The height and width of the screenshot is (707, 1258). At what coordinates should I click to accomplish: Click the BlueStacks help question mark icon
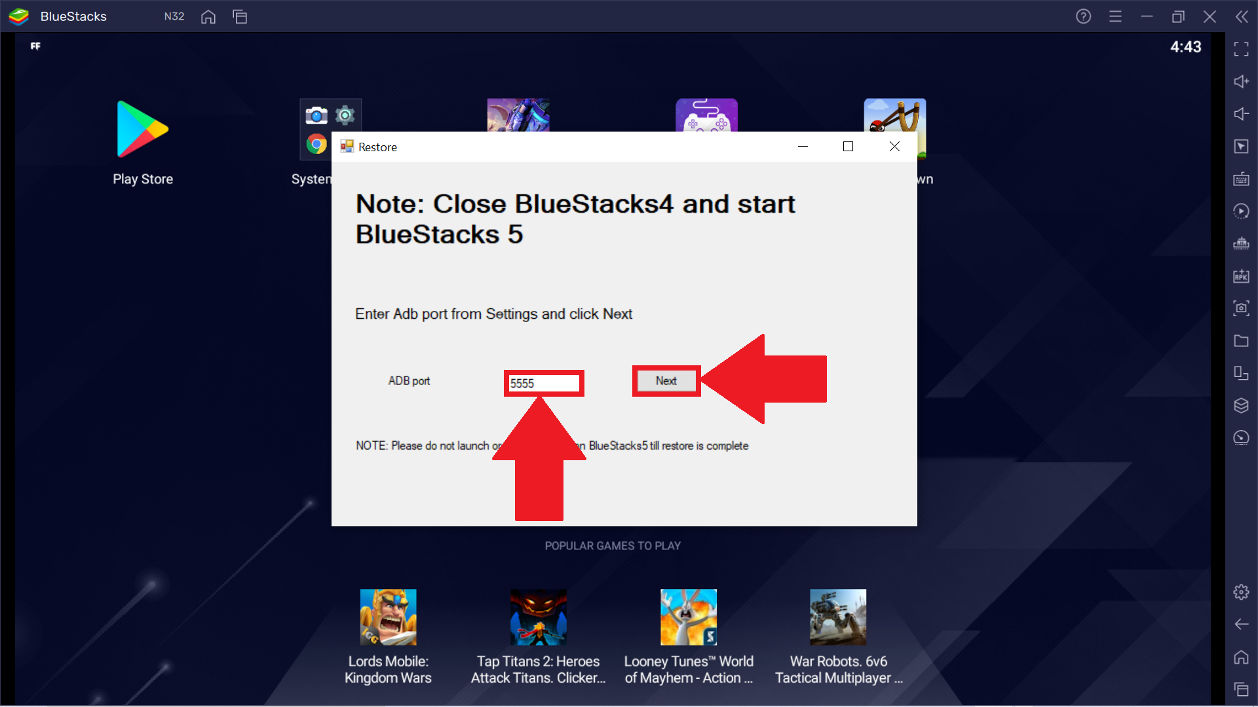pyautogui.click(x=1084, y=16)
